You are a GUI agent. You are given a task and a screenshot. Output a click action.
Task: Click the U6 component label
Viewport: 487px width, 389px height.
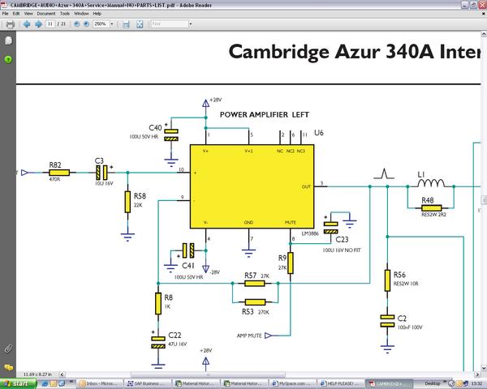coord(319,133)
